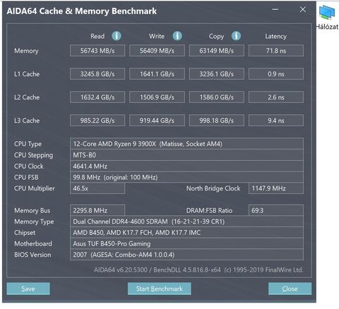Image resolution: width=339 pixels, height=309 pixels.
Task: Click the Write info icon
Action: pyautogui.click(x=177, y=36)
